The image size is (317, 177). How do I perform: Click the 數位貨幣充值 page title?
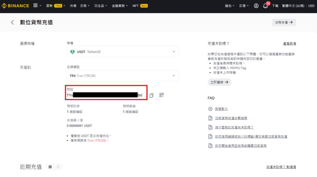[37, 22]
